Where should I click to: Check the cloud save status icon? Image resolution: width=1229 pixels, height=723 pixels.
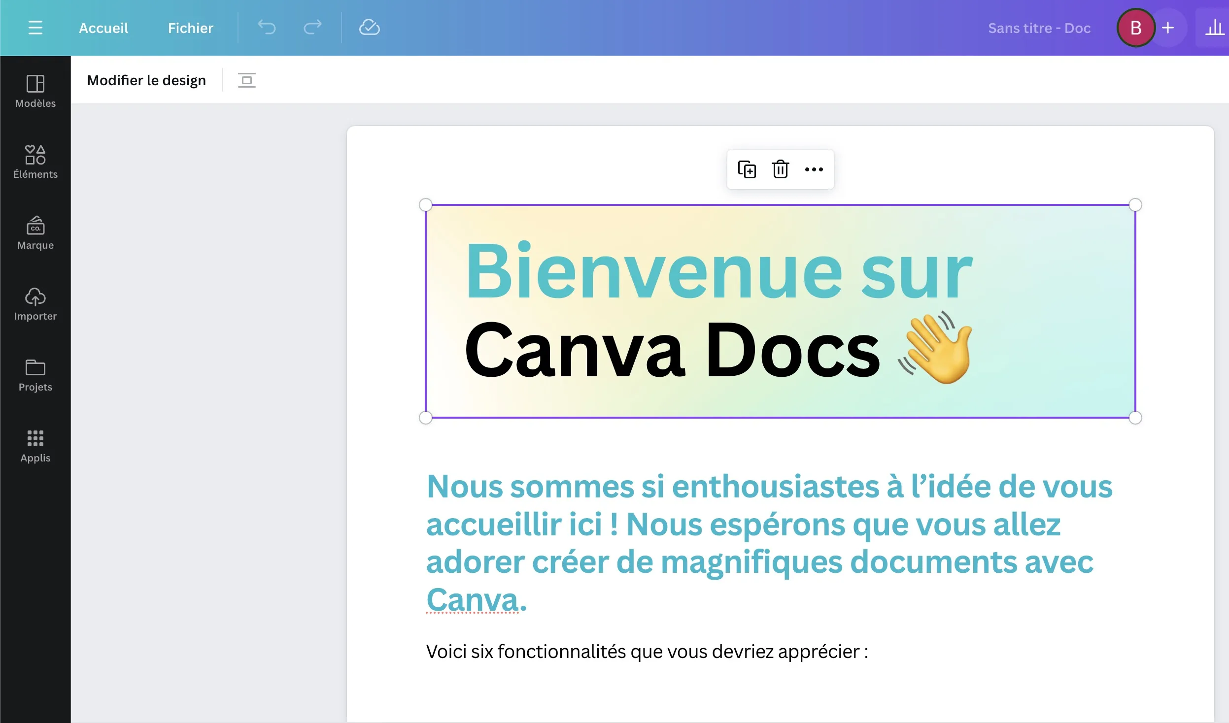369,28
